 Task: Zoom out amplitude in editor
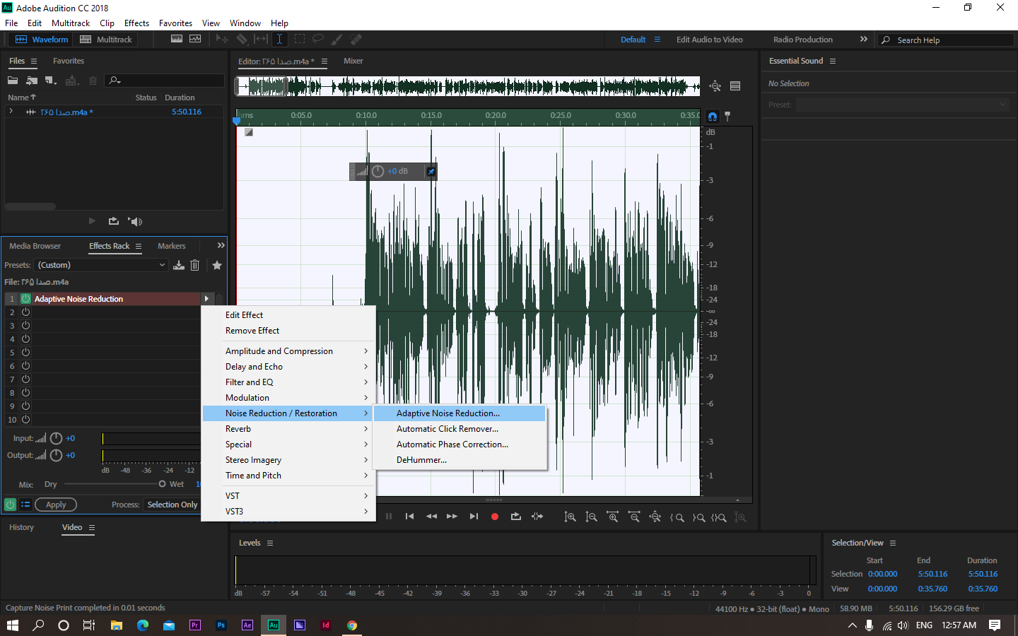pos(591,517)
